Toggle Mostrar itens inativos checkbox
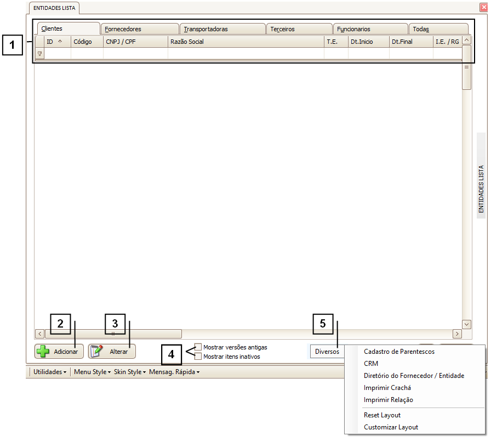491x442 pixels. (198, 357)
